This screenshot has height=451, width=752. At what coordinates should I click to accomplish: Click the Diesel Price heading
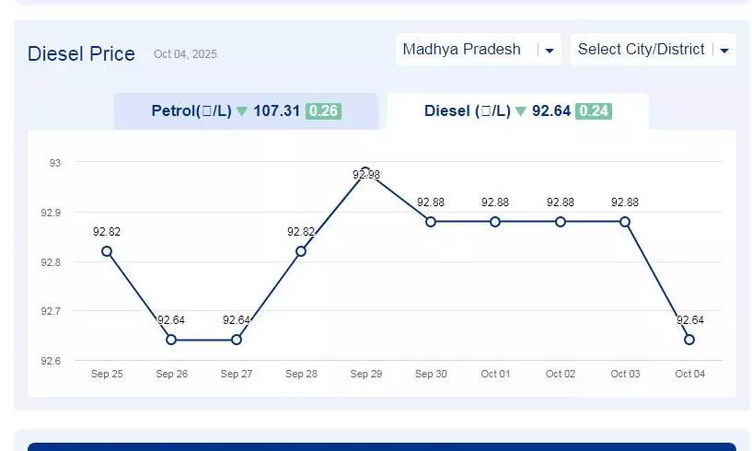(x=81, y=53)
